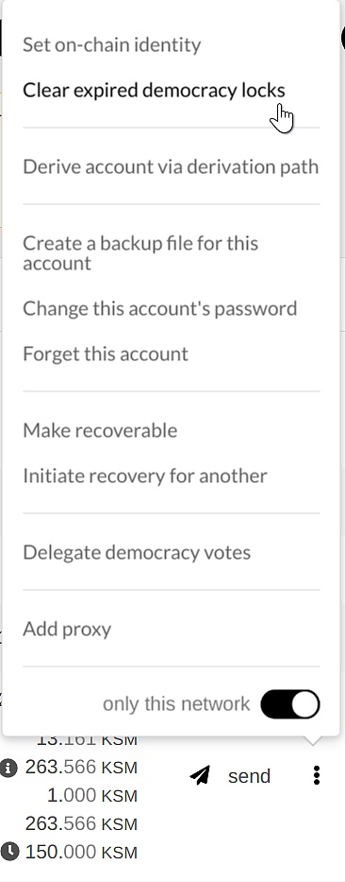Click the info icon beside 263.566 KSM
The width and height of the screenshot is (345, 882).
point(8,768)
